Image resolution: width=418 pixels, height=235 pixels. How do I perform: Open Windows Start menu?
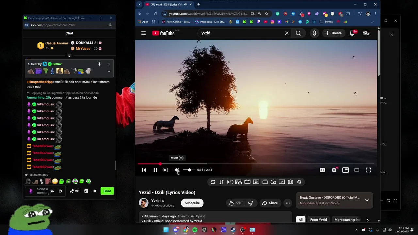[166, 230]
